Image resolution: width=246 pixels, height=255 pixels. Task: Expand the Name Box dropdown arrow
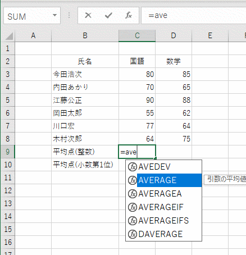pos(54,15)
